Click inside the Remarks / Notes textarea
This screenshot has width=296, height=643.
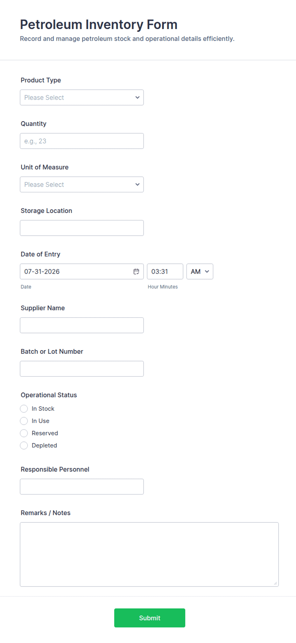pos(149,554)
